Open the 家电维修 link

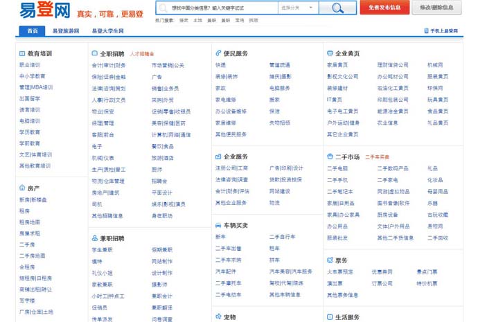pyautogui.click(x=226, y=100)
